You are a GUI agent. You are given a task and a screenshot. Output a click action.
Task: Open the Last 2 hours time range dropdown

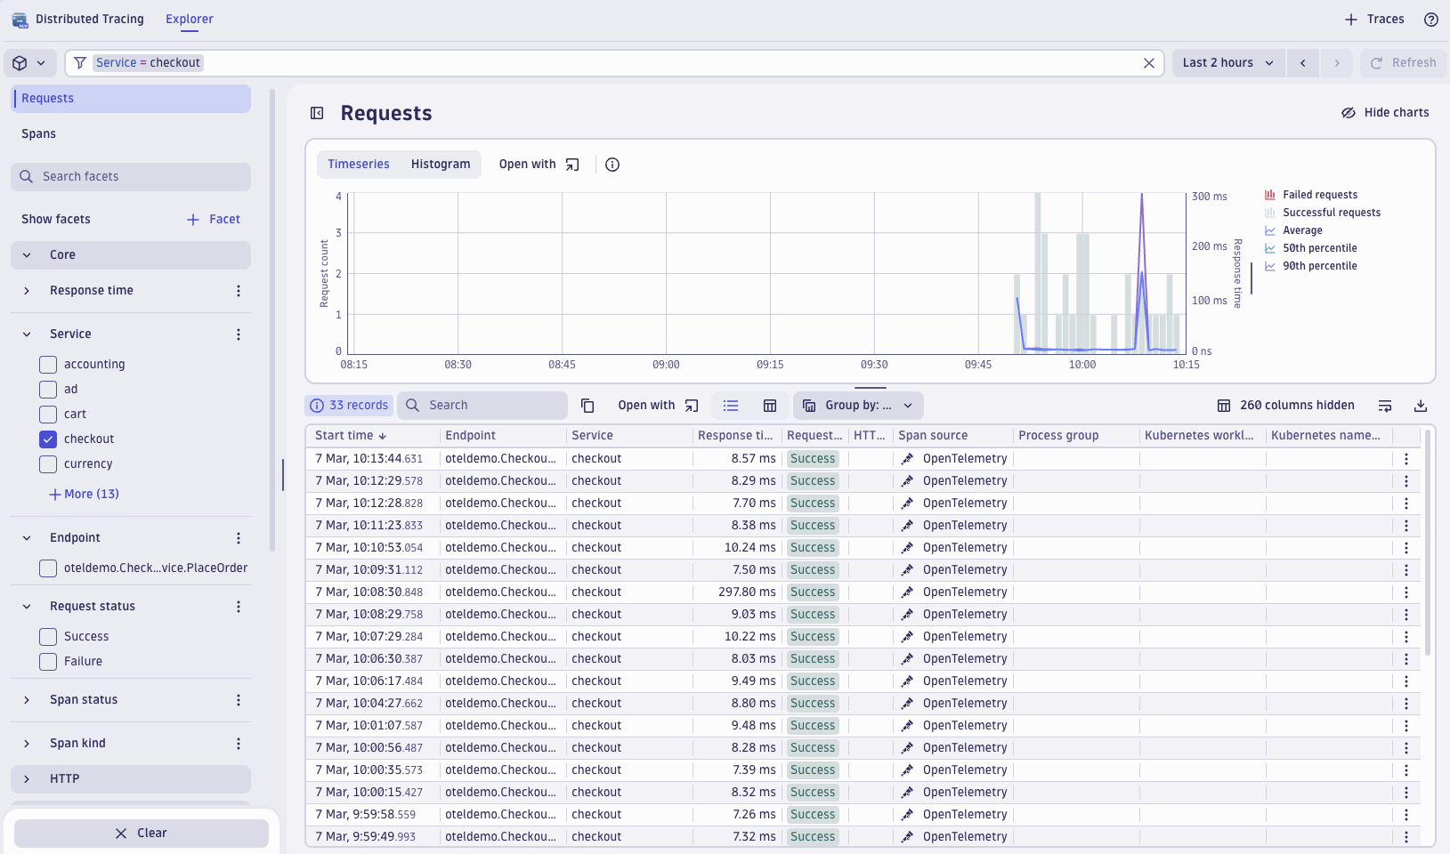click(x=1227, y=62)
